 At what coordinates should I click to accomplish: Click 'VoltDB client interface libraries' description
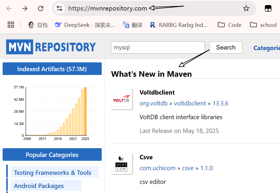pyautogui.click(x=181, y=117)
